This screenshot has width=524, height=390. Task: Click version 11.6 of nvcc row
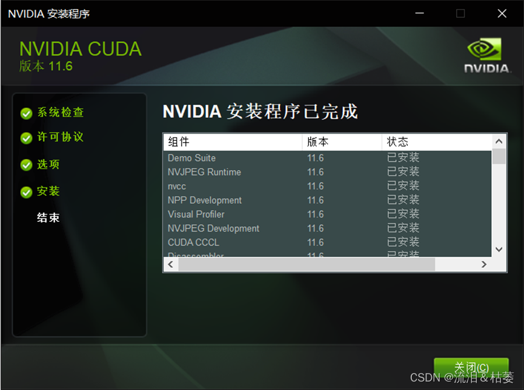pos(316,186)
